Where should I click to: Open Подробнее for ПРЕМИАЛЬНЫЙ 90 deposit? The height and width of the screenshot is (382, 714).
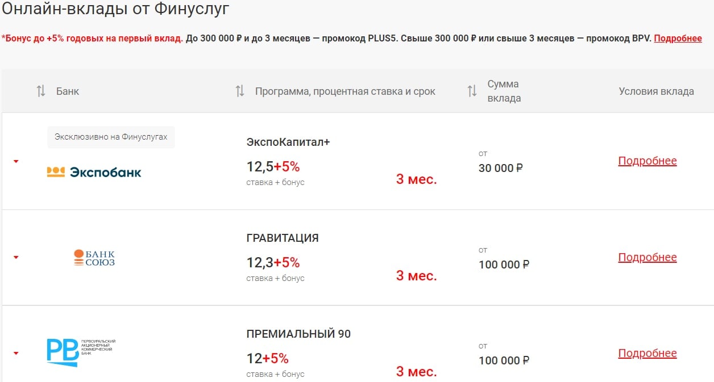[647, 354]
